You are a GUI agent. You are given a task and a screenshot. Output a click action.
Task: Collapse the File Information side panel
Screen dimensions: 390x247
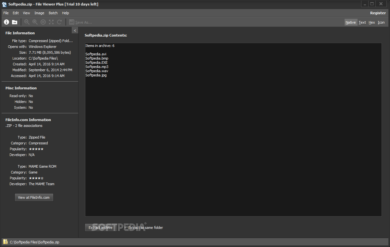click(75, 30)
